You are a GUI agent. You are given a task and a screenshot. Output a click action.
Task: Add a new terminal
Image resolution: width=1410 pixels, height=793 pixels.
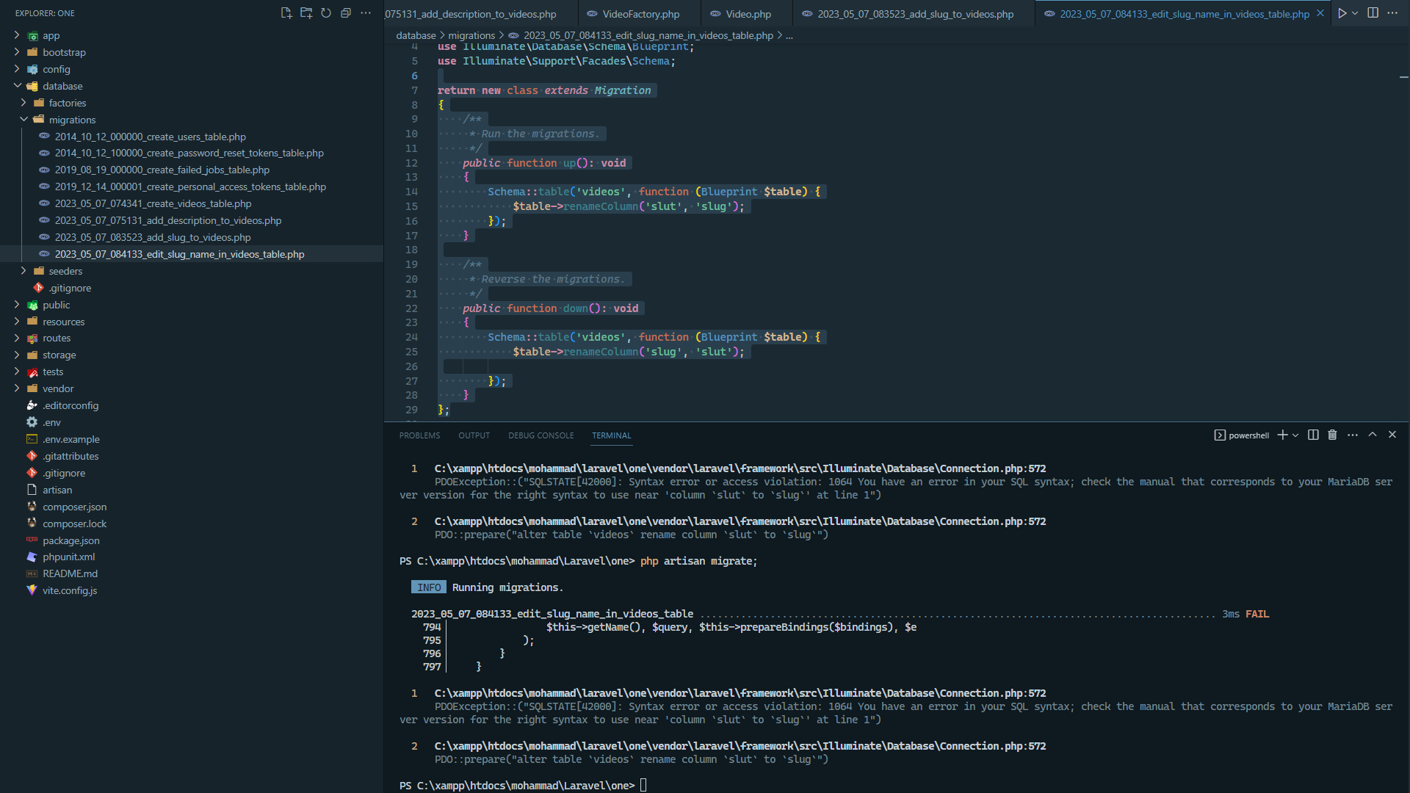tap(1282, 435)
